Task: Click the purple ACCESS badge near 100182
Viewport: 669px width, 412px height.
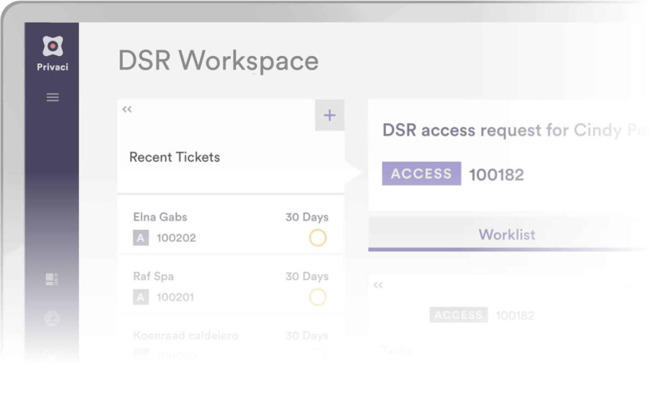Action: point(421,174)
